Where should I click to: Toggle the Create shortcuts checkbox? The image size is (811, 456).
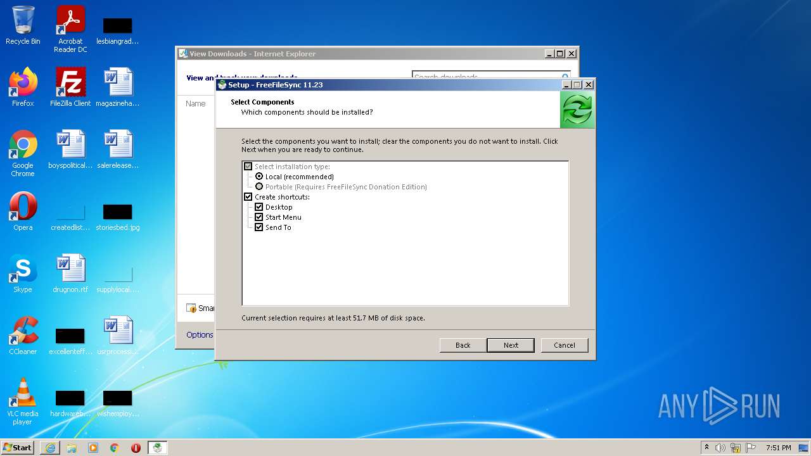point(248,197)
